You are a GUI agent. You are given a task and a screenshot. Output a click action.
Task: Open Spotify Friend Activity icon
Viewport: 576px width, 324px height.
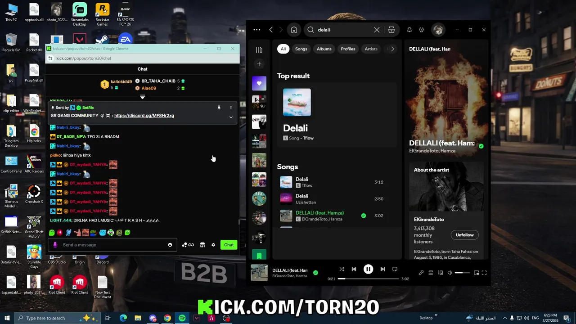pos(422,30)
